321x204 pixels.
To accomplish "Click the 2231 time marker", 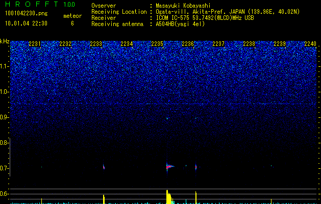I will pyautogui.click(x=35, y=44).
